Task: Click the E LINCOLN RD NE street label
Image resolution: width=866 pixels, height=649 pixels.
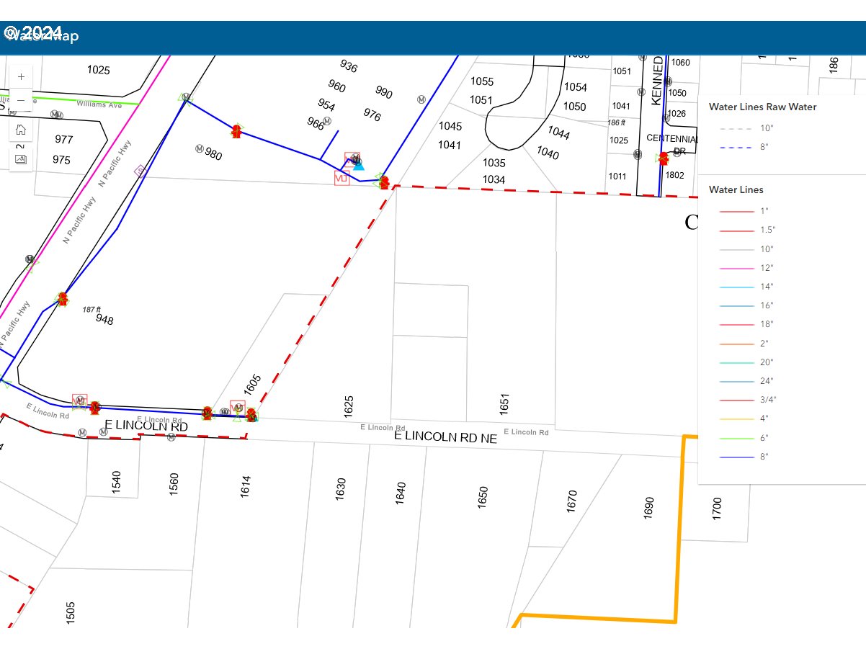Action: tap(445, 437)
